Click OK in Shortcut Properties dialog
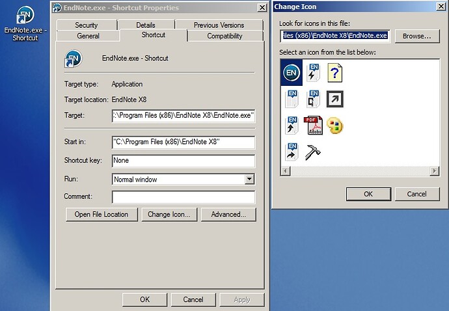Image resolution: width=449 pixels, height=311 pixels. click(x=145, y=299)
